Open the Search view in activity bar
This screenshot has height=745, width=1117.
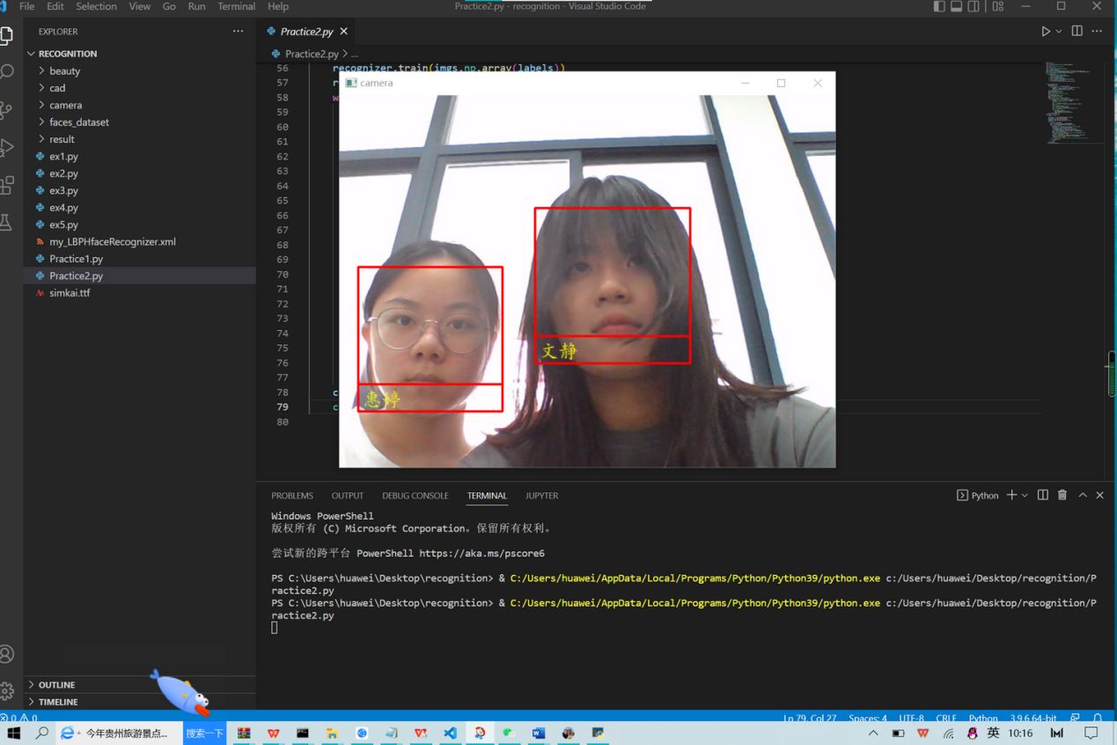click(x=8, y=72)
